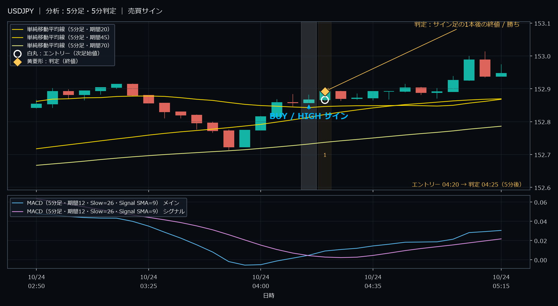This screenshot has height=306, width=558.
Task: Click the 0.06 MACD axis label
Action: pos(540,202)
